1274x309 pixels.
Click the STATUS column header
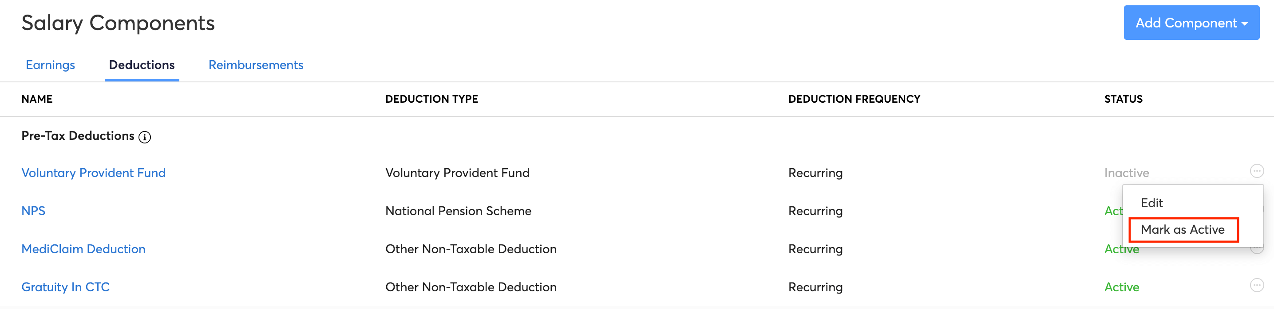1123,99
